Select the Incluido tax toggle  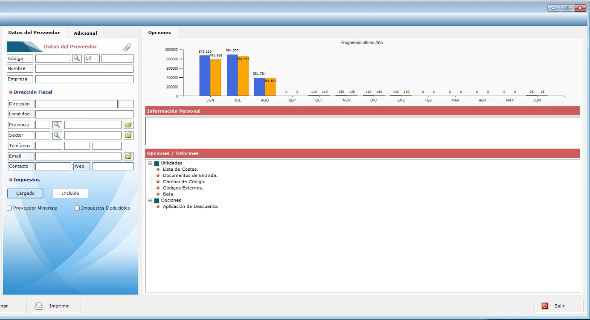point(70,194)
